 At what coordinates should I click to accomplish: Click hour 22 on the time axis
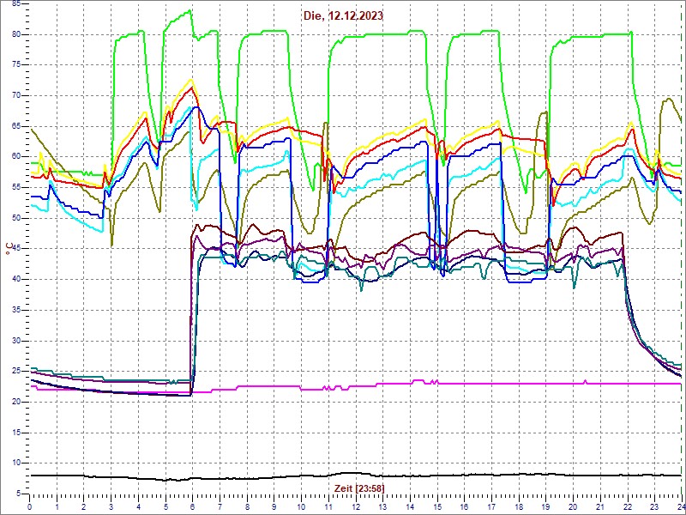[x=628, y=505]
